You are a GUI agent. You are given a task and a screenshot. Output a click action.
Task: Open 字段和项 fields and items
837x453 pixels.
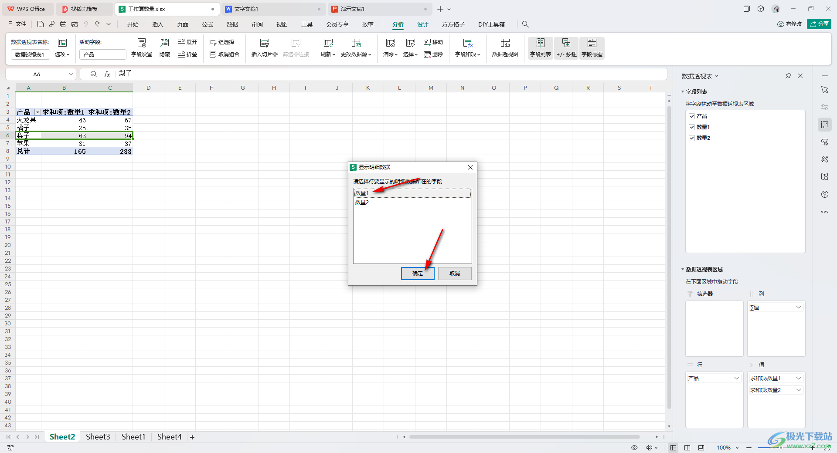(x=468, y=48)
